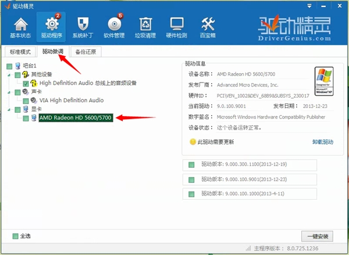Select driver version 9.000.300.1100 checkbox
Screen dimensions: 349x255
tap(191, 165)
